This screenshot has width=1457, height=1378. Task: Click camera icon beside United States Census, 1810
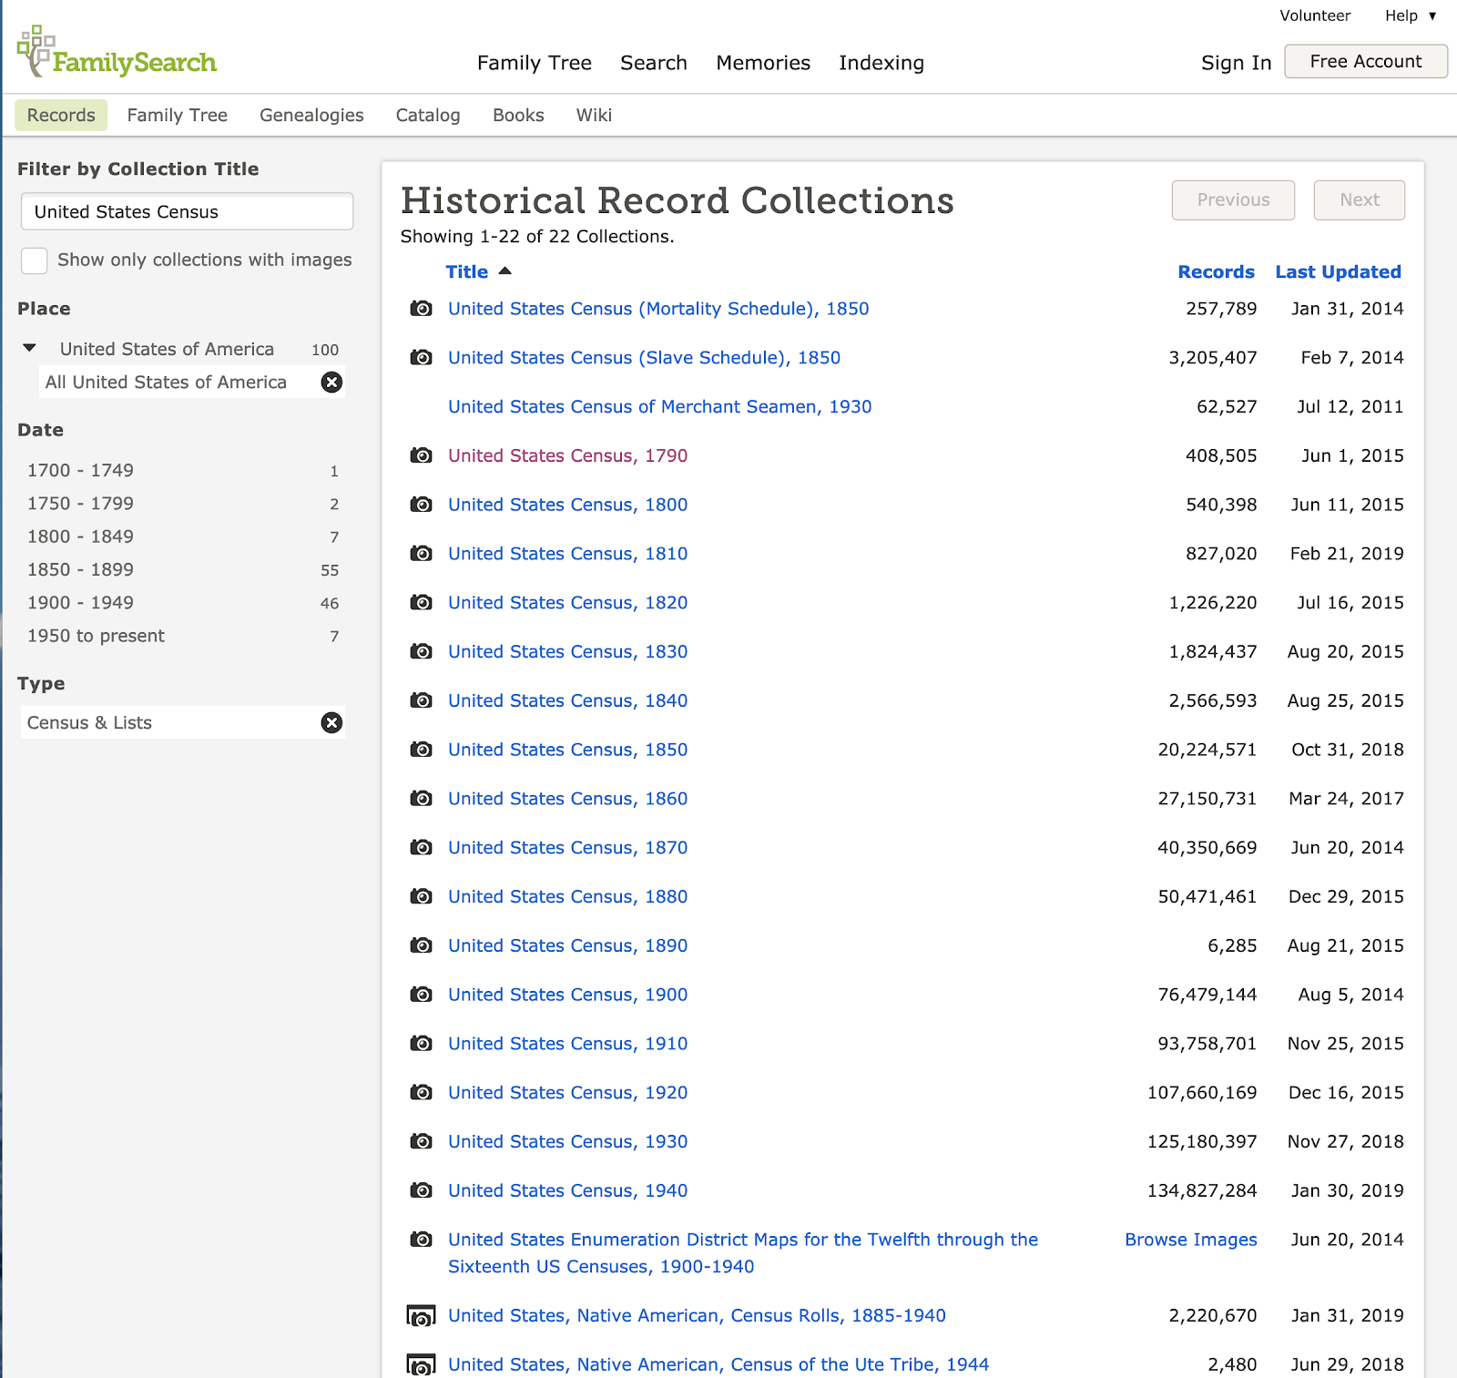click(x=421, y=554)
